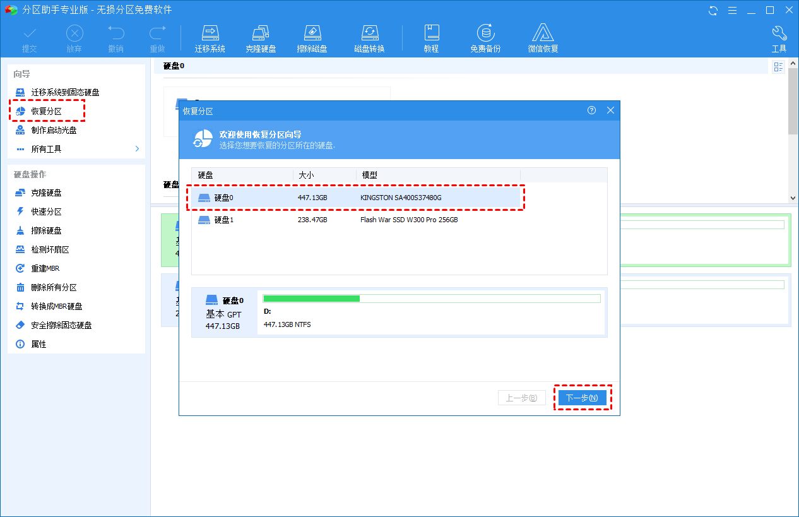Image resolution: width=799 pixels, height=517 pixels.
Task: Click the 重做 (redo) toolbar icon
Action: point(157,39)
